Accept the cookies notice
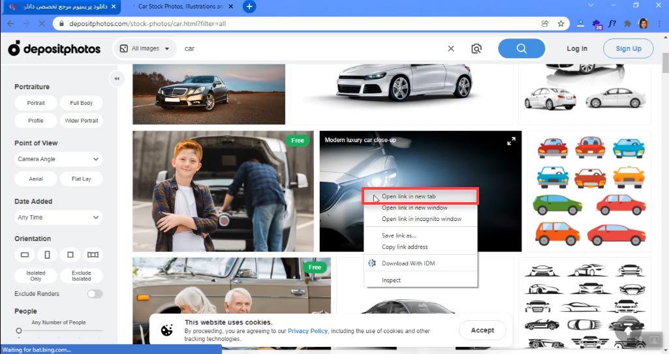The image size is (669, 354). tap(482, 330)
